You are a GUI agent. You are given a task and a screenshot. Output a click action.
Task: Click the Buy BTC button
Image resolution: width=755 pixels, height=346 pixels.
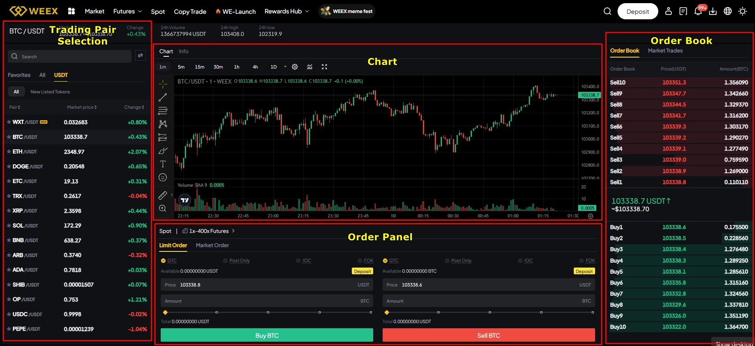coord(267,335)
